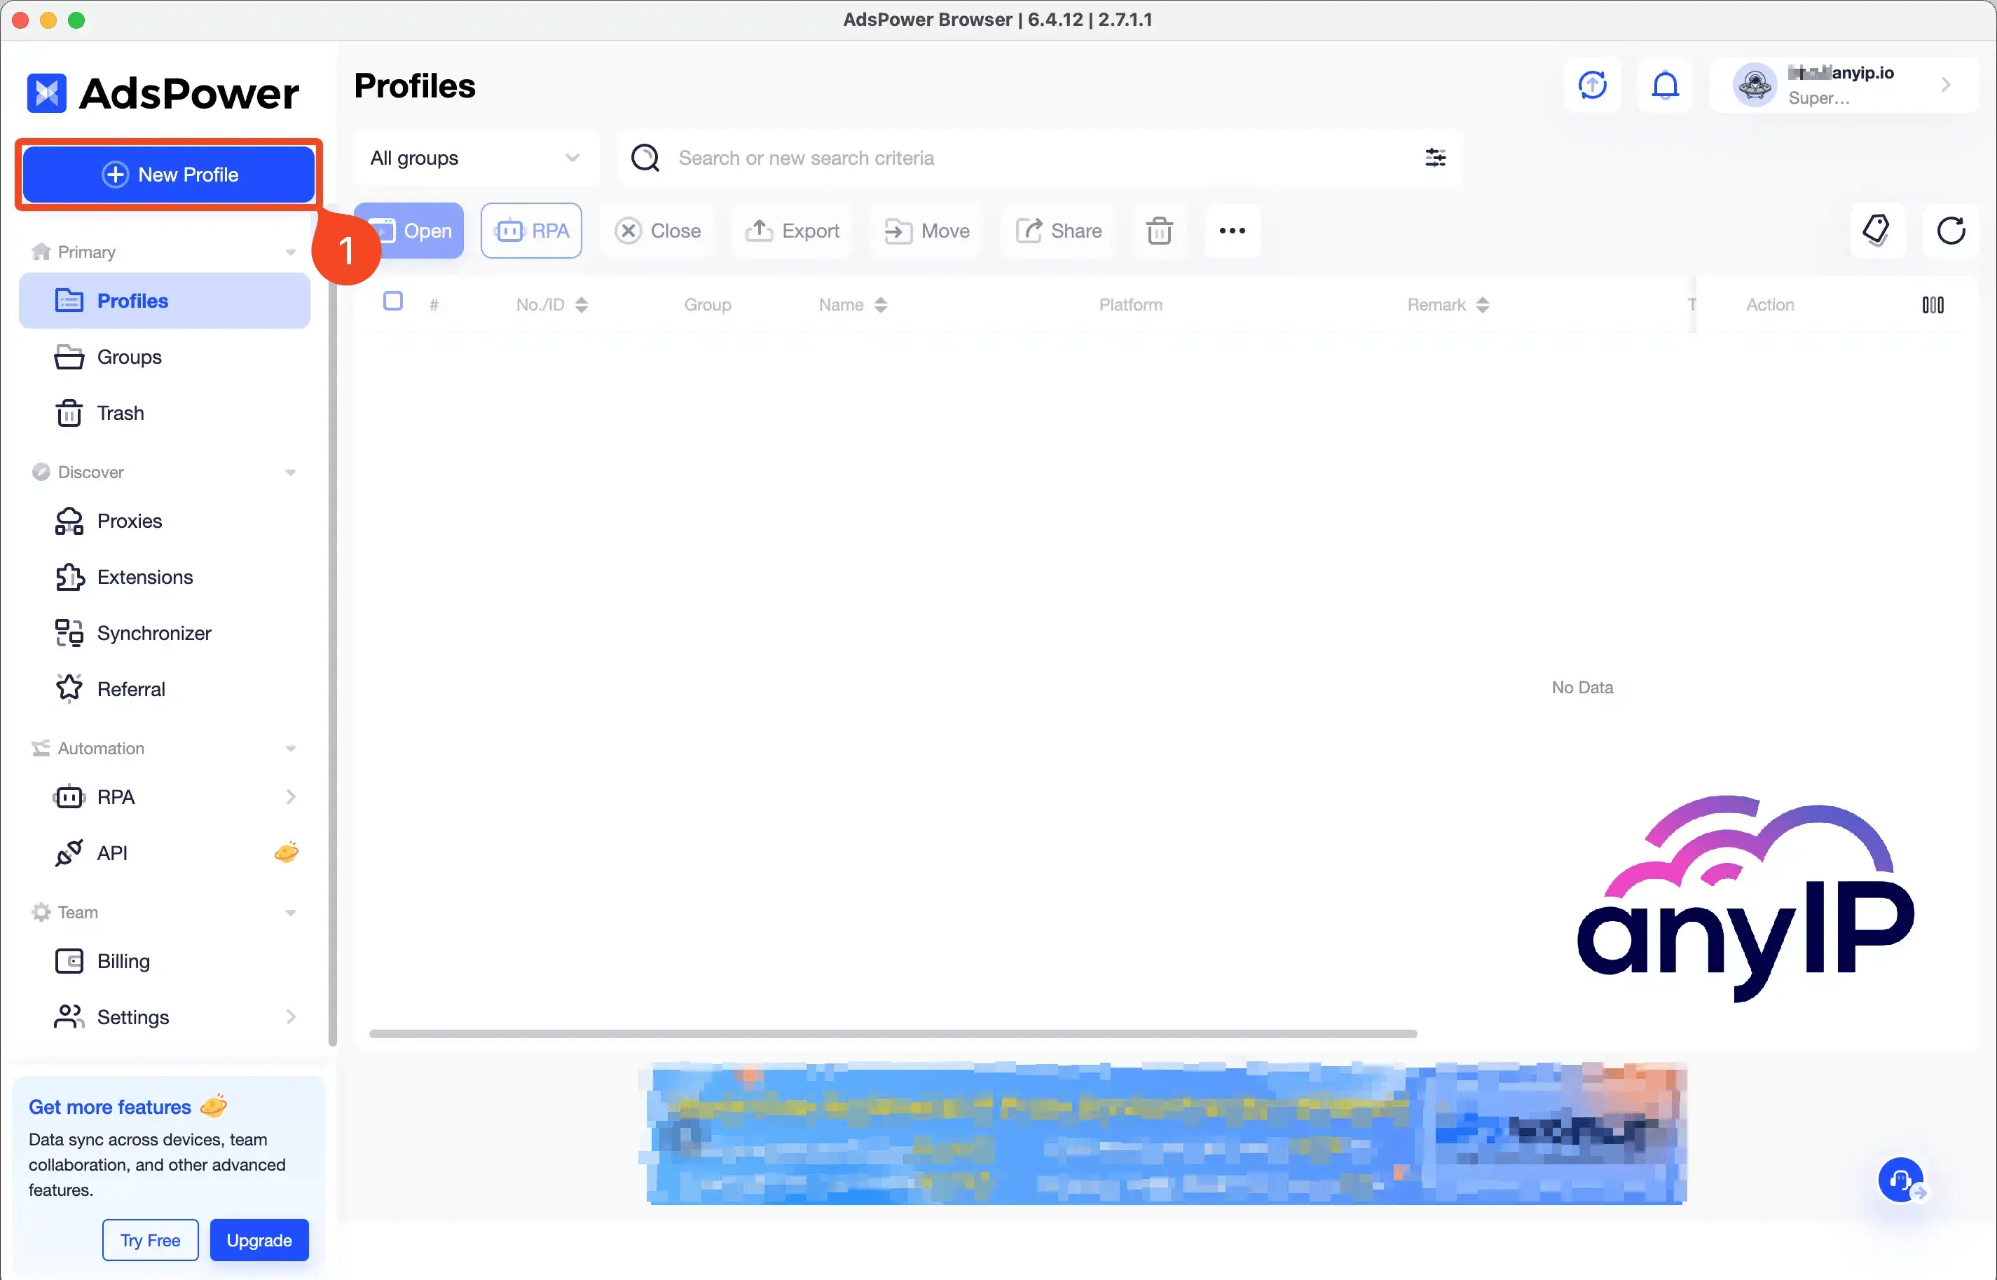Viewport: 1997px width, 1280px height.
Task: Toggle the profile checkbox selector
Action: click(x=392, y=301)
